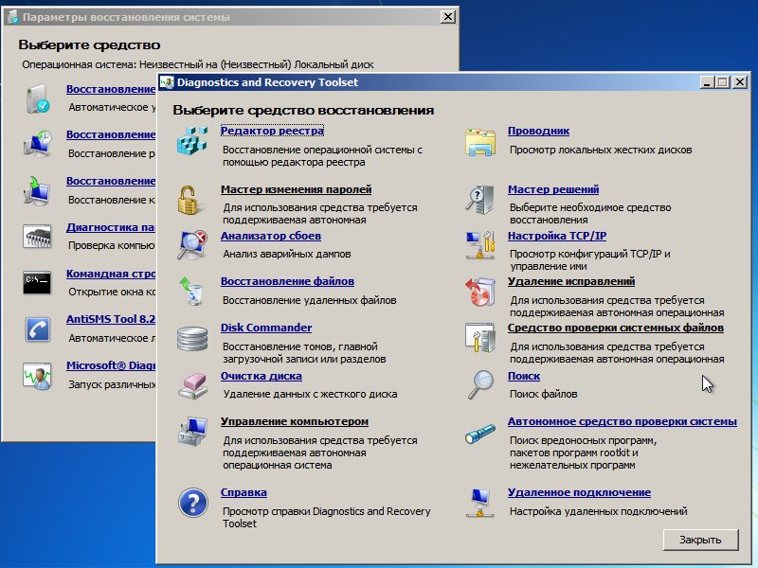Close the Параметры восстановления системы window
This screenshot has height=568, width=758.
[447, 18]
